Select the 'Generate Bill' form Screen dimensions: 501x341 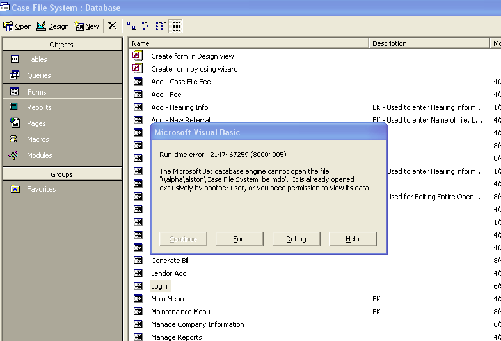(x=170, y=261)
